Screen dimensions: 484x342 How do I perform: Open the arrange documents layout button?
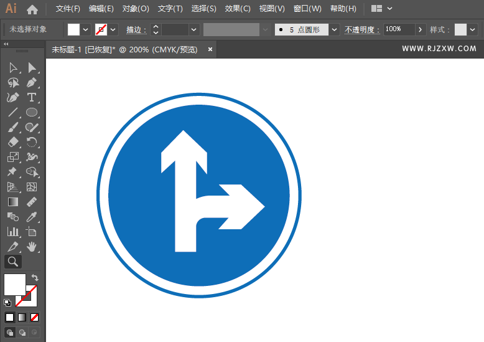[376, 9]
